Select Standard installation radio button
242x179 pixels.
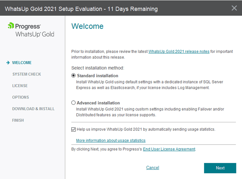[x=73, y=76]
